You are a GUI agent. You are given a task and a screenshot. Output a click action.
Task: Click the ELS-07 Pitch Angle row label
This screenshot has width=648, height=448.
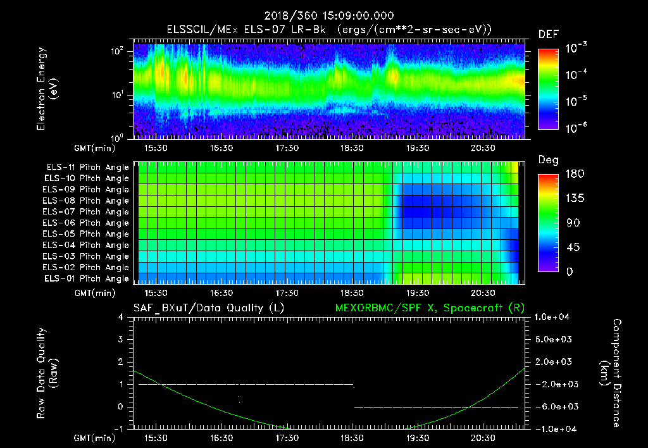point(86,212)
